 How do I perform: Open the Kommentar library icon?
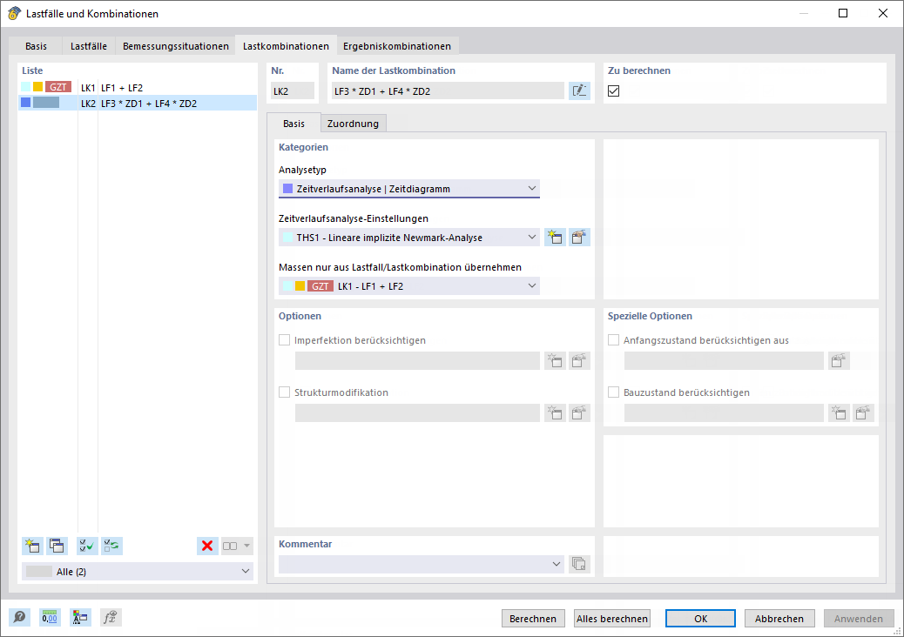(579, 564)
